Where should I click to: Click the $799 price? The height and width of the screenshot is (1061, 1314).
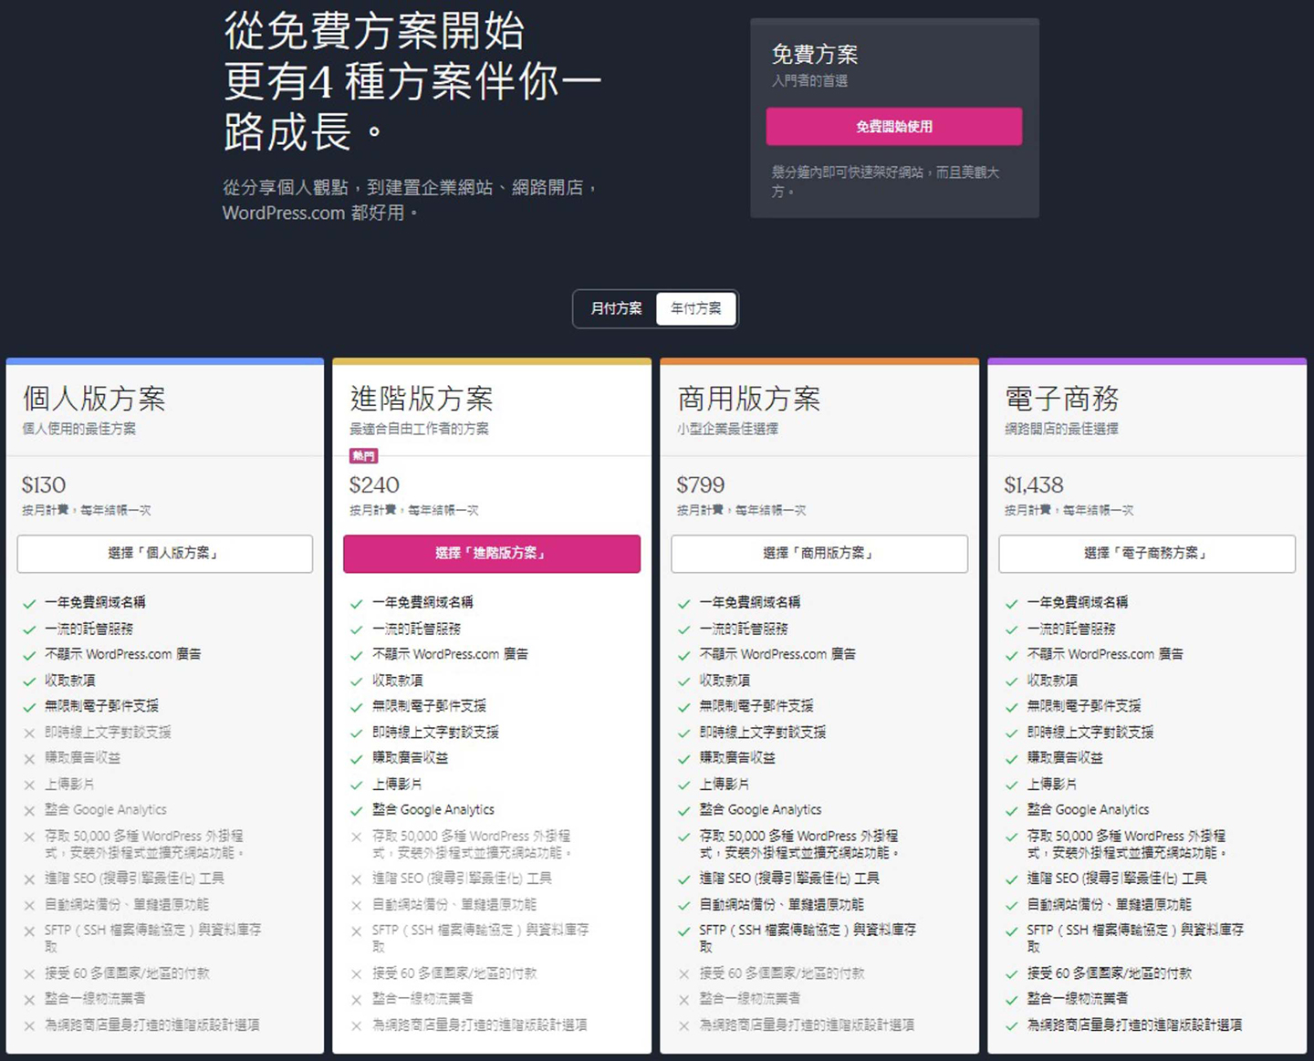[x=701, y=484]
